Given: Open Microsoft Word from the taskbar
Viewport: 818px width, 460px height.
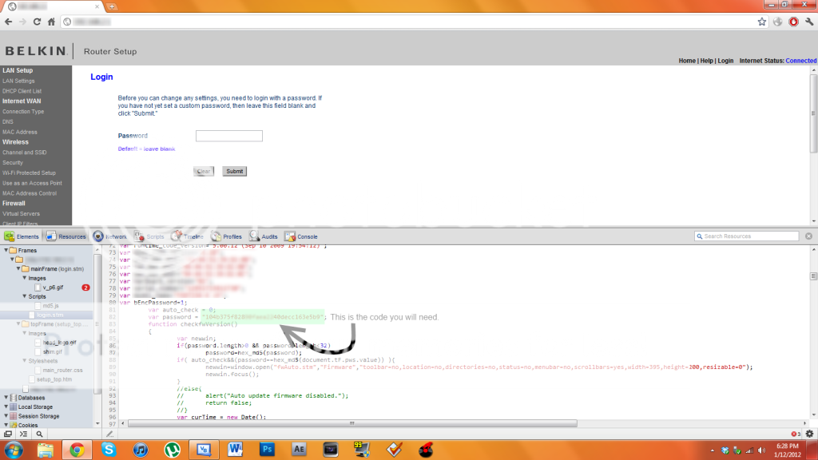Looking at the screenshot, I should coord(236,450).
